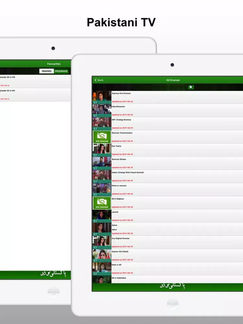
Task: Select the "Ramzan Shows" title
Action: click(119, 159)
